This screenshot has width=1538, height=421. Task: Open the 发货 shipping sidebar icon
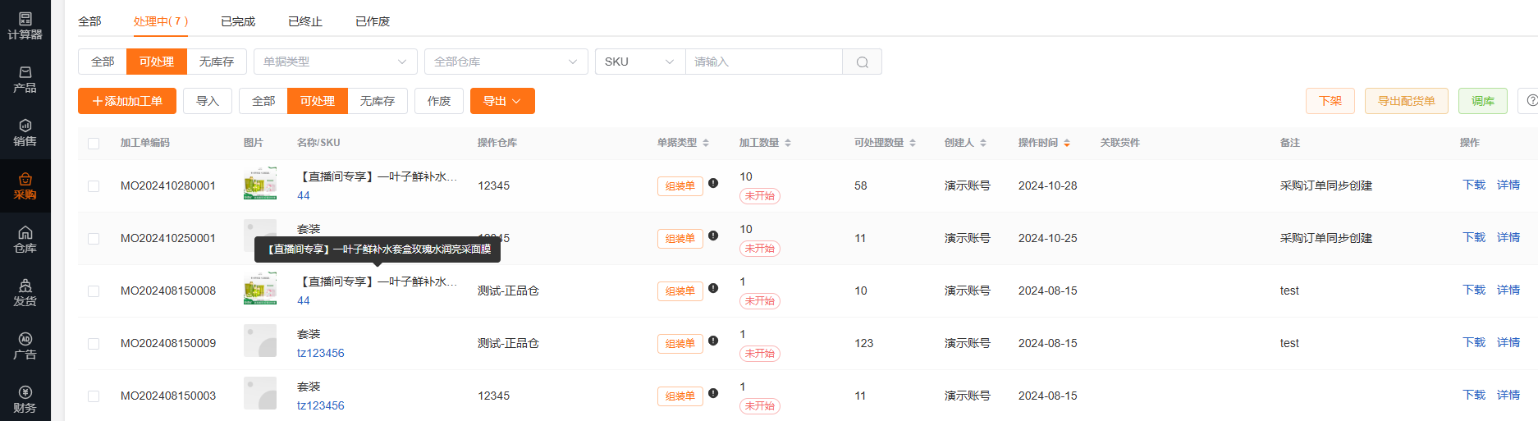coord(25,292)
